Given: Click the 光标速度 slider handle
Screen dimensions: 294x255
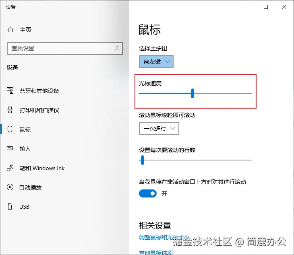Looking at the screenshot, I should (x=193, y=93).
